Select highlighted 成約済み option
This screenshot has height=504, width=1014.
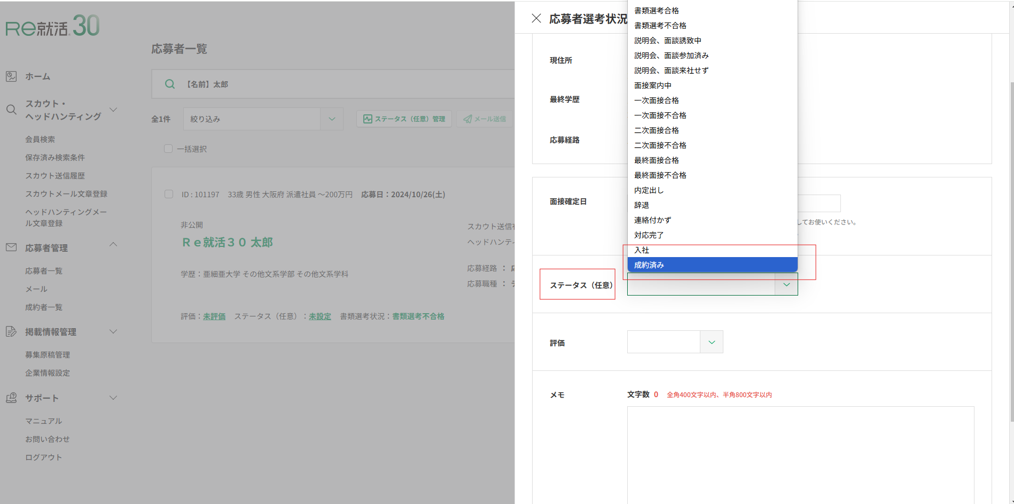coord(713,265)
